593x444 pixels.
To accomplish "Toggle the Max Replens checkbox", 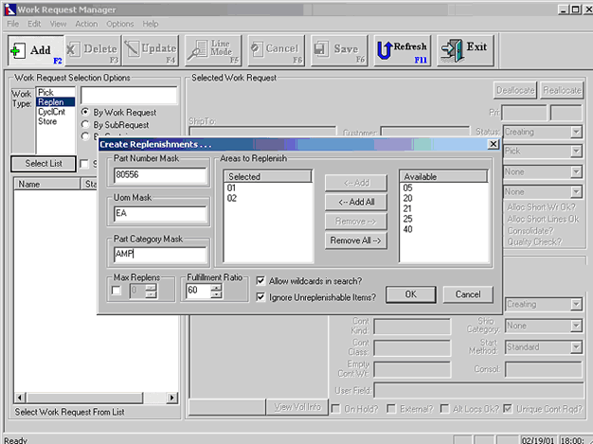I will point(117,291).
